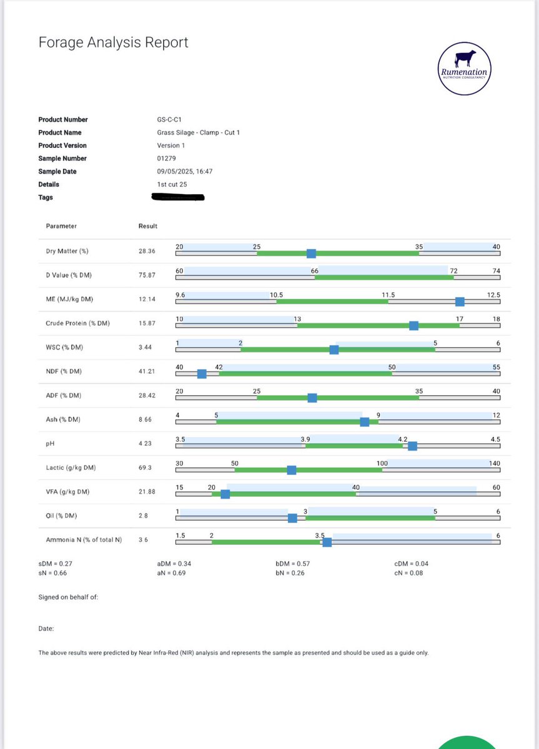Click the Result column header
This screenshot has height=749, width=539.
148,226
